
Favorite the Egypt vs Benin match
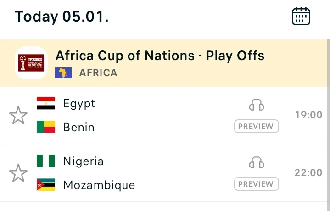[18, 115]
